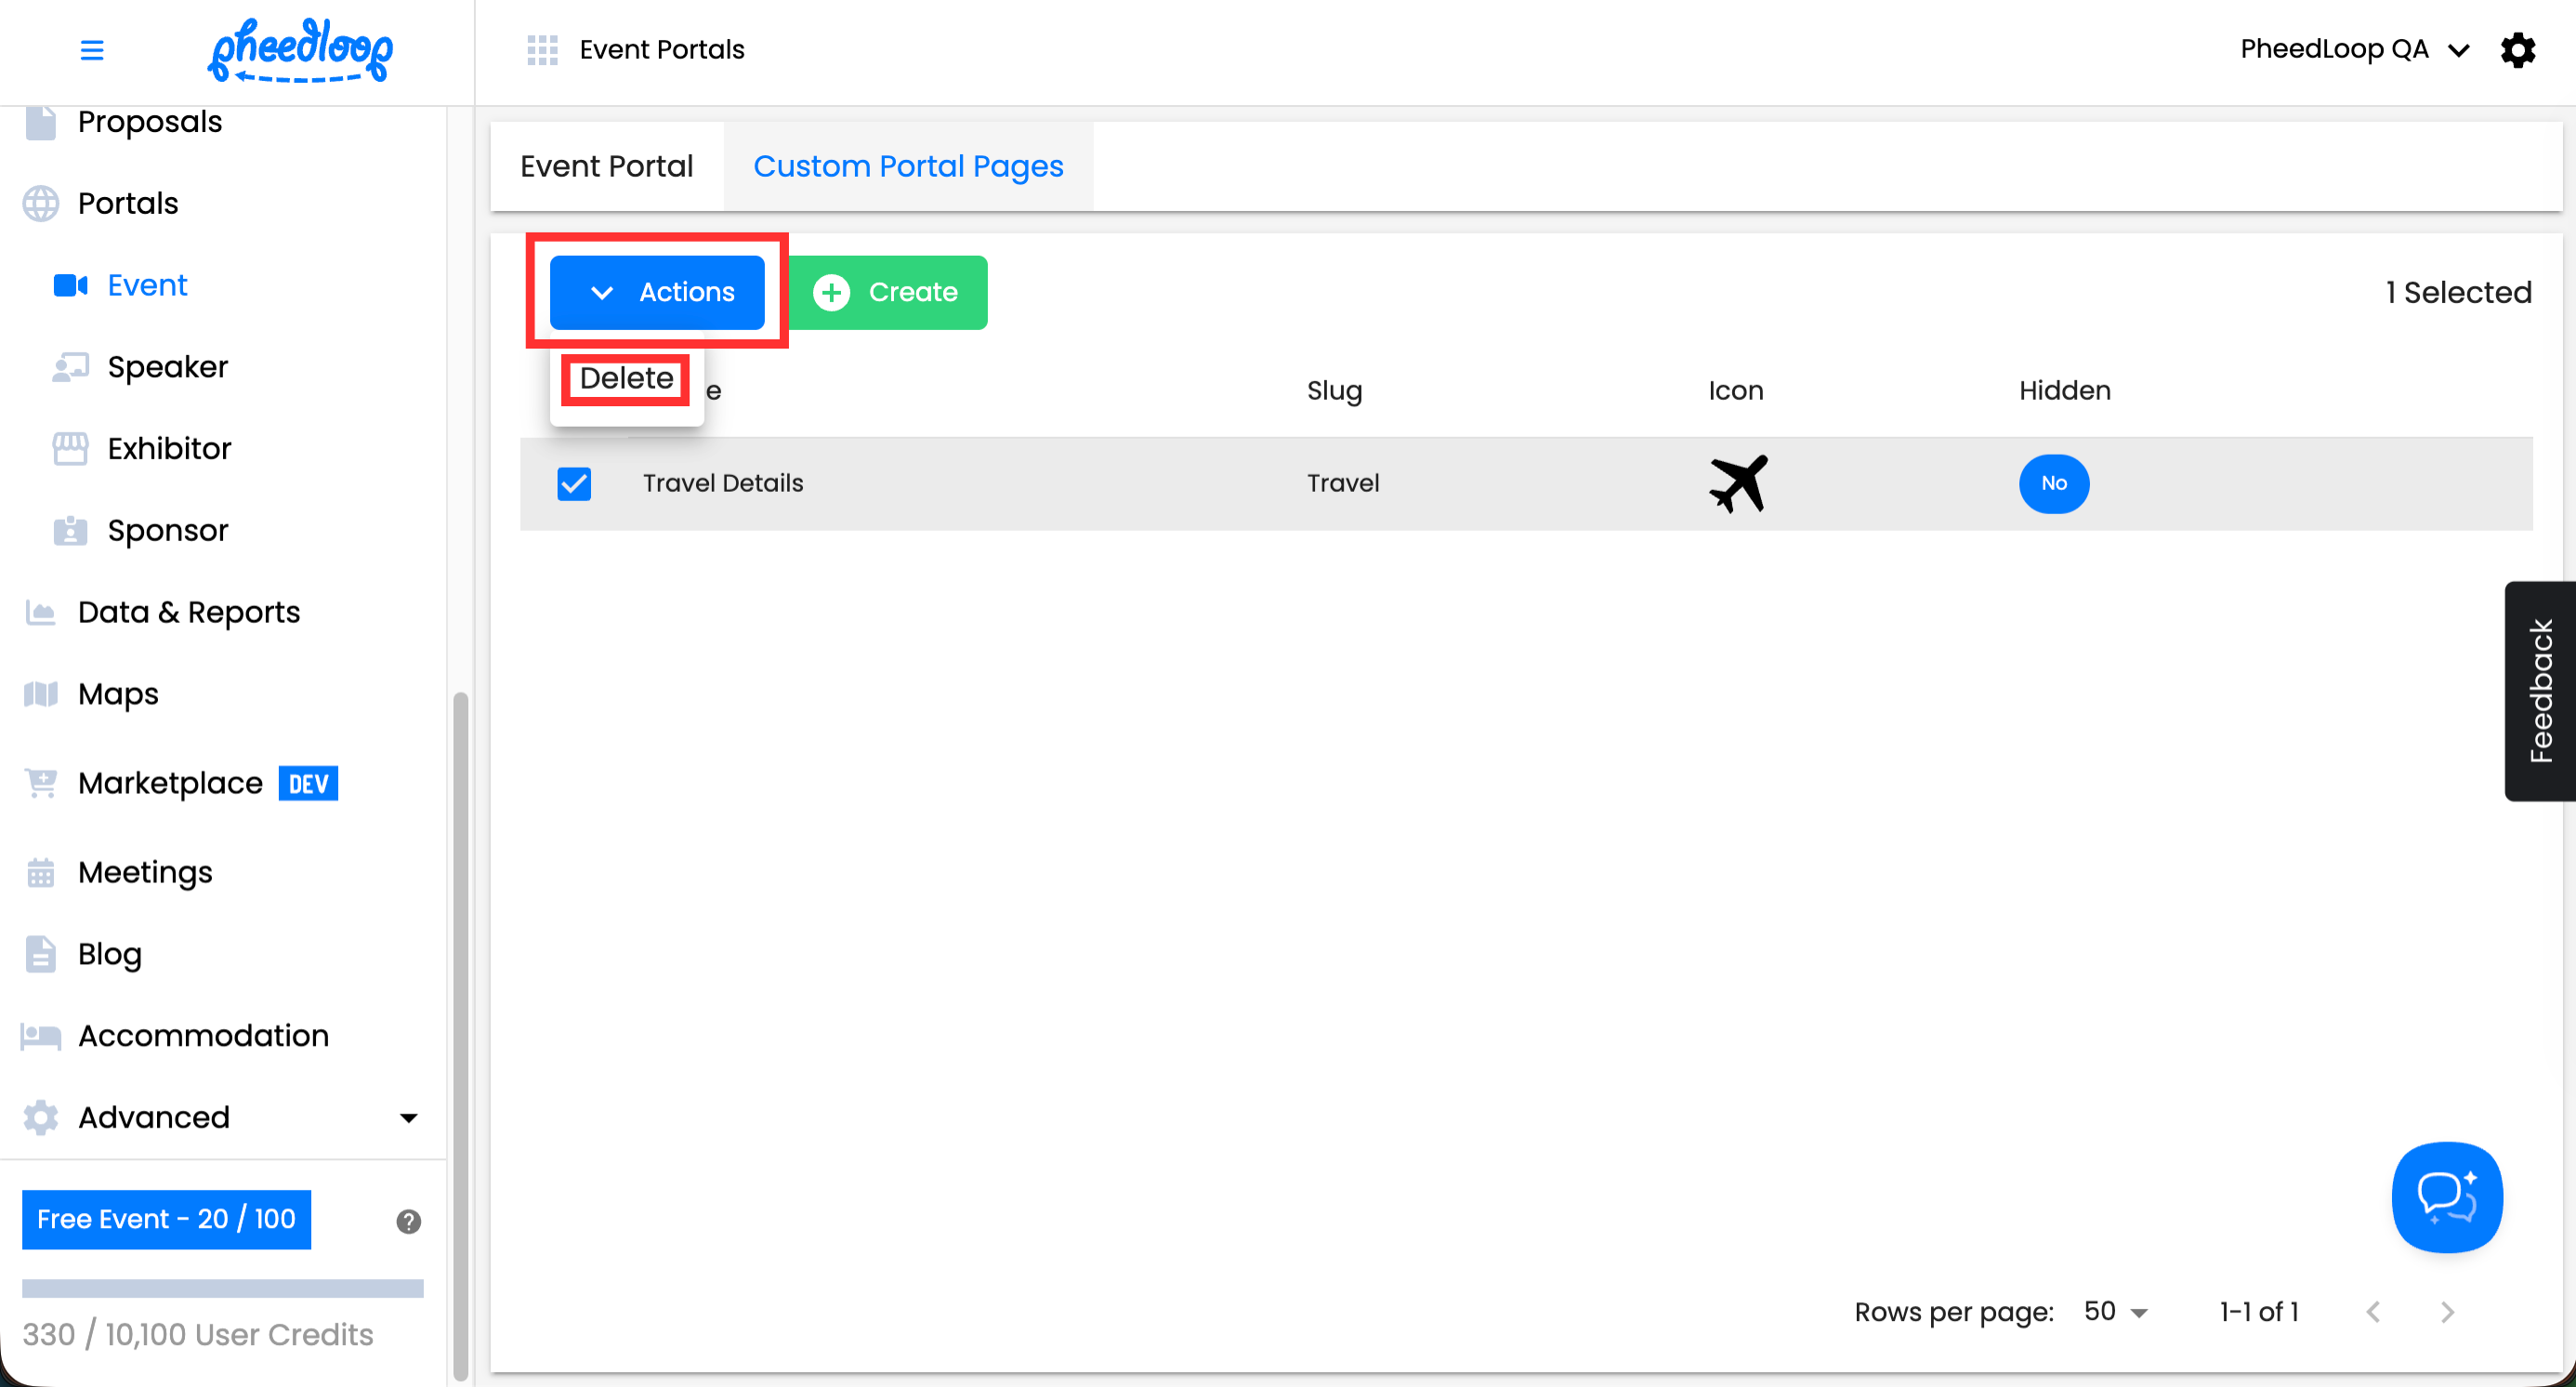Click the airplane icon in Travel row
Viewport: 2576px width, 1387px height.
tap(1738, 483)
